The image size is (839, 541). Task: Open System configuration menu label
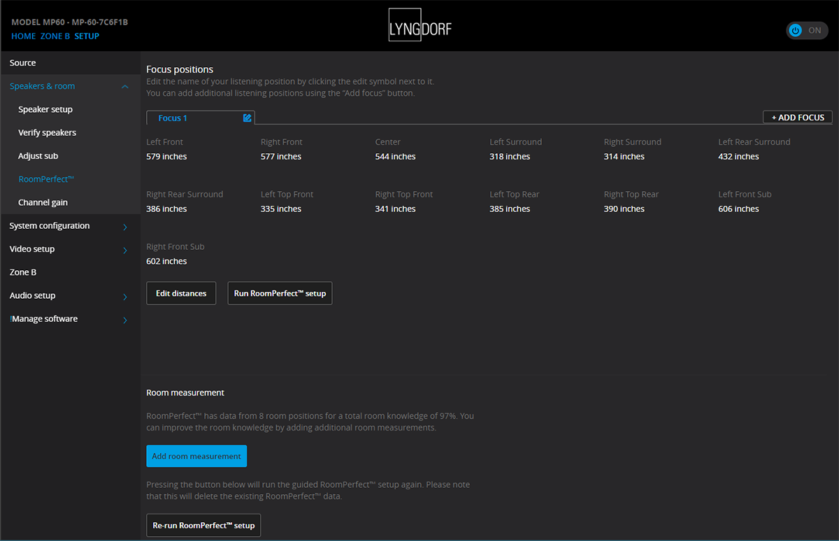pos(50,226)
